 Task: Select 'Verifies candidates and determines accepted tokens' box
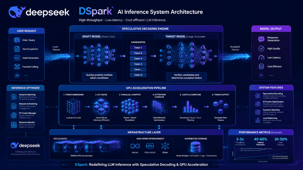187,76
